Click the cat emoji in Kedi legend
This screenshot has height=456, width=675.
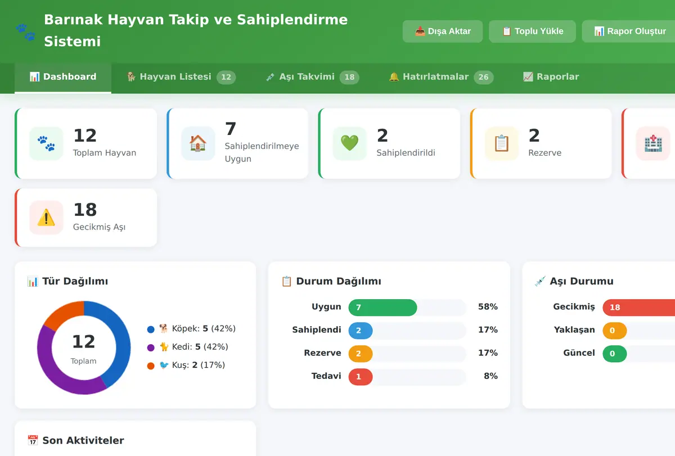point(164,346)
